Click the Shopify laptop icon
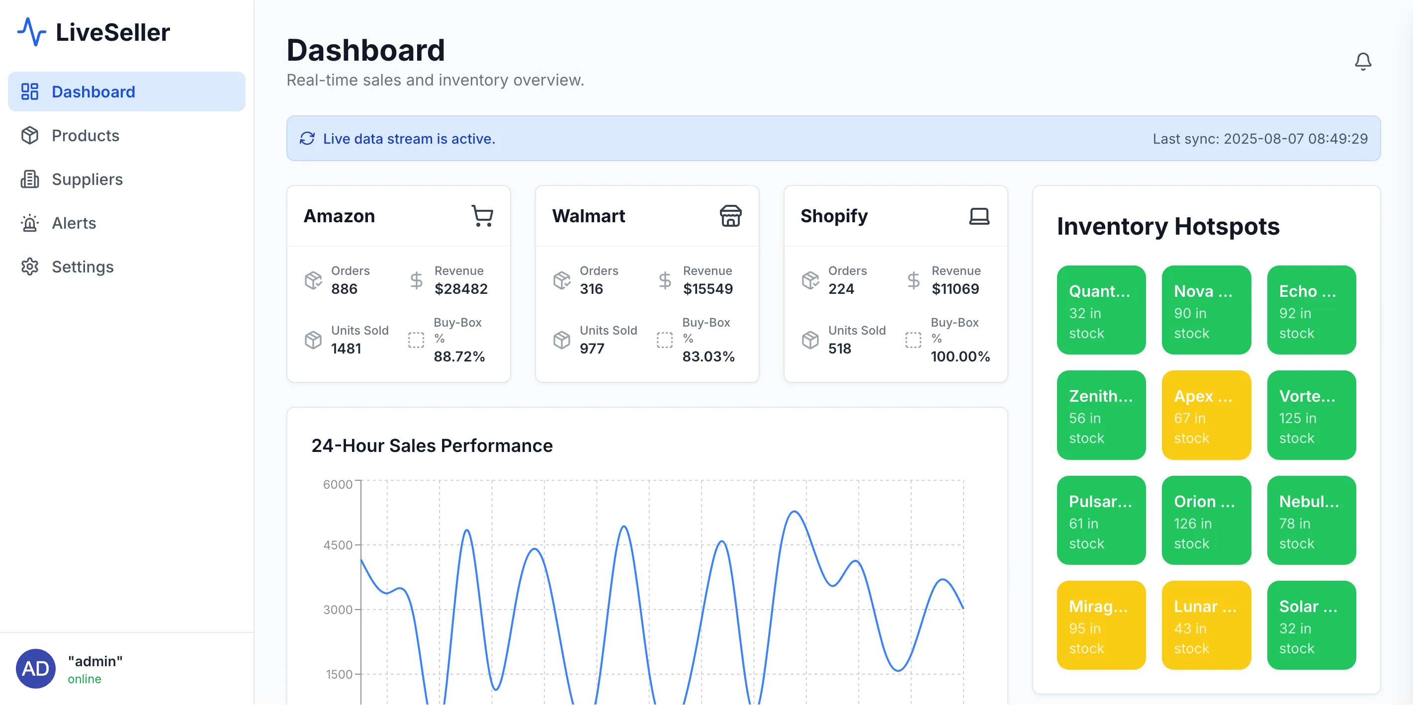This screenshot has width=1413, height=705. click(x=978, y=216)
